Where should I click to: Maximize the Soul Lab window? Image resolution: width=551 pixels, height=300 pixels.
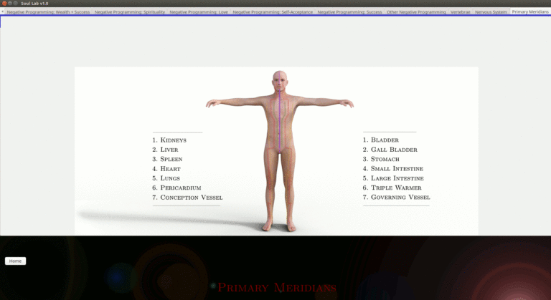(16, 3)
